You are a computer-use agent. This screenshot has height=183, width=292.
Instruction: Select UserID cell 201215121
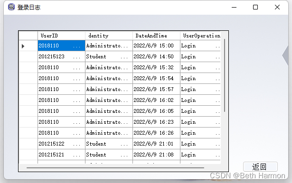click(61, 155)
